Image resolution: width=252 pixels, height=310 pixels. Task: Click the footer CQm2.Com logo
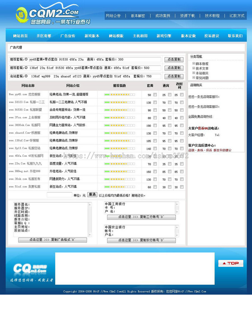[x=30, y=269]
